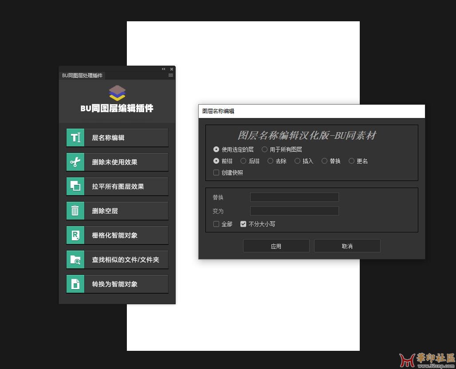The image size is (456, 369).
Task: Click the stacked layers logo
Action: coord(117,93)
